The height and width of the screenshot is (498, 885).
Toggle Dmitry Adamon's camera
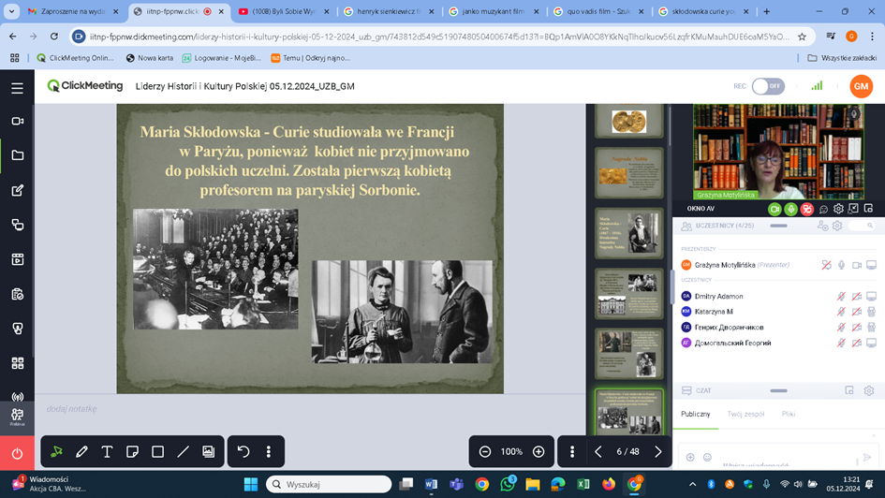click(x=856, y=296)
